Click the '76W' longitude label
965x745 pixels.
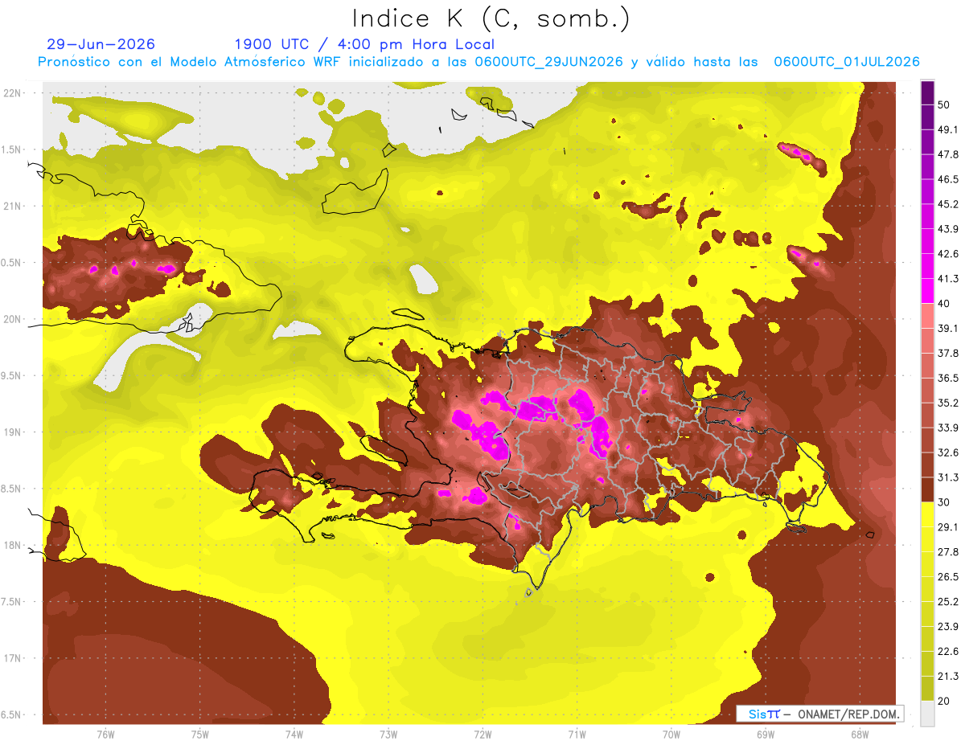point(105,735)
